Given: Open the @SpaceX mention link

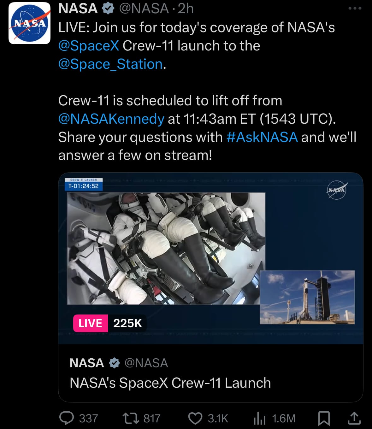Looking at the screenshot, I should [x=89, y=46].
